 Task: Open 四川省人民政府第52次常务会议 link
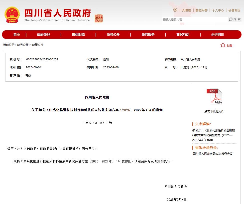(x=213, y=154)
